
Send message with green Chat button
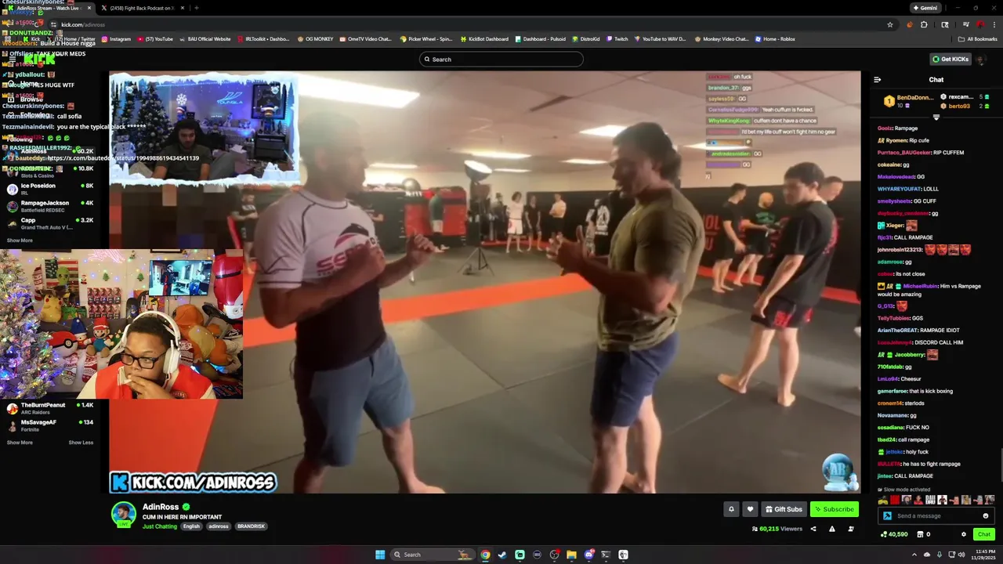click(x=984, y=534)
